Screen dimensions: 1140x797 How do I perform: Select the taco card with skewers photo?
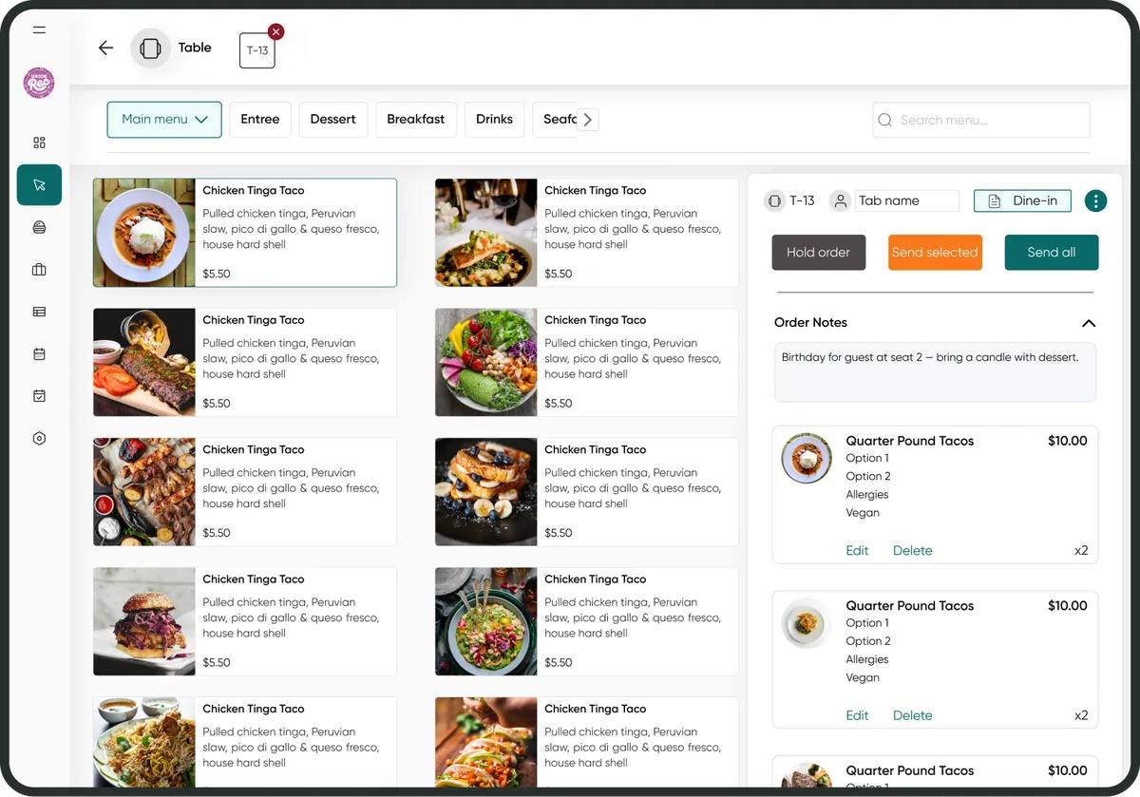[245, 492]
